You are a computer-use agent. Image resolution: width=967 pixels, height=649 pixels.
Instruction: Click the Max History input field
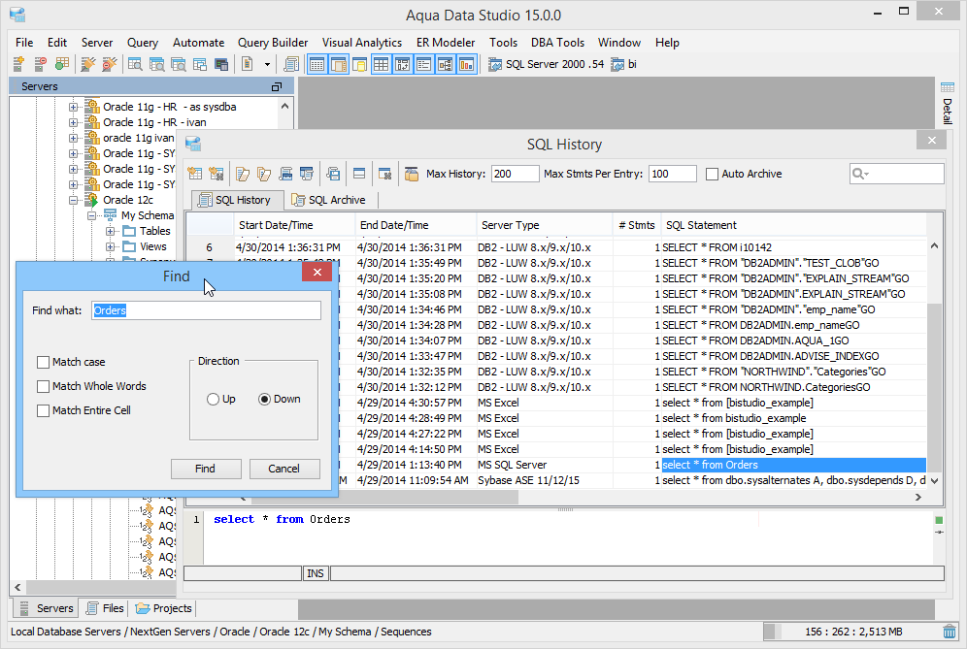(515, 174)
